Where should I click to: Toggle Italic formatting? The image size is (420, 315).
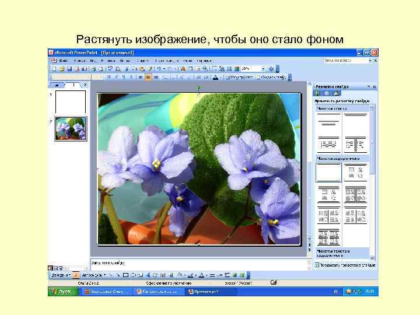pos(116,77)
